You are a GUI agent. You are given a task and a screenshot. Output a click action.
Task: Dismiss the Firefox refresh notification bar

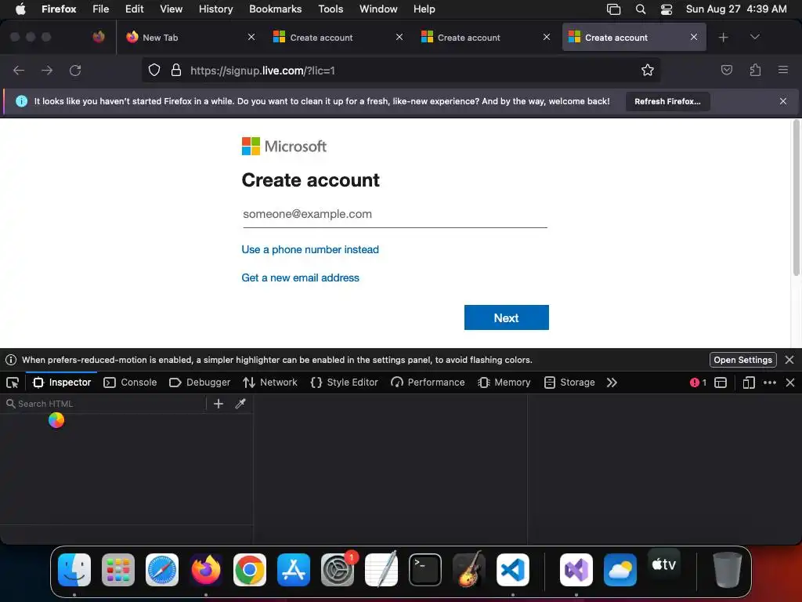point(783,101)
